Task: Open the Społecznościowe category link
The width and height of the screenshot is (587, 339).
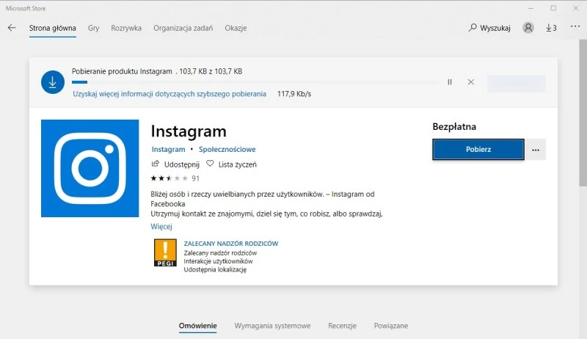Action: point(227,149)
